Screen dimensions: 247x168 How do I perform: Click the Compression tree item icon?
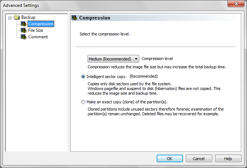(24, 24)
